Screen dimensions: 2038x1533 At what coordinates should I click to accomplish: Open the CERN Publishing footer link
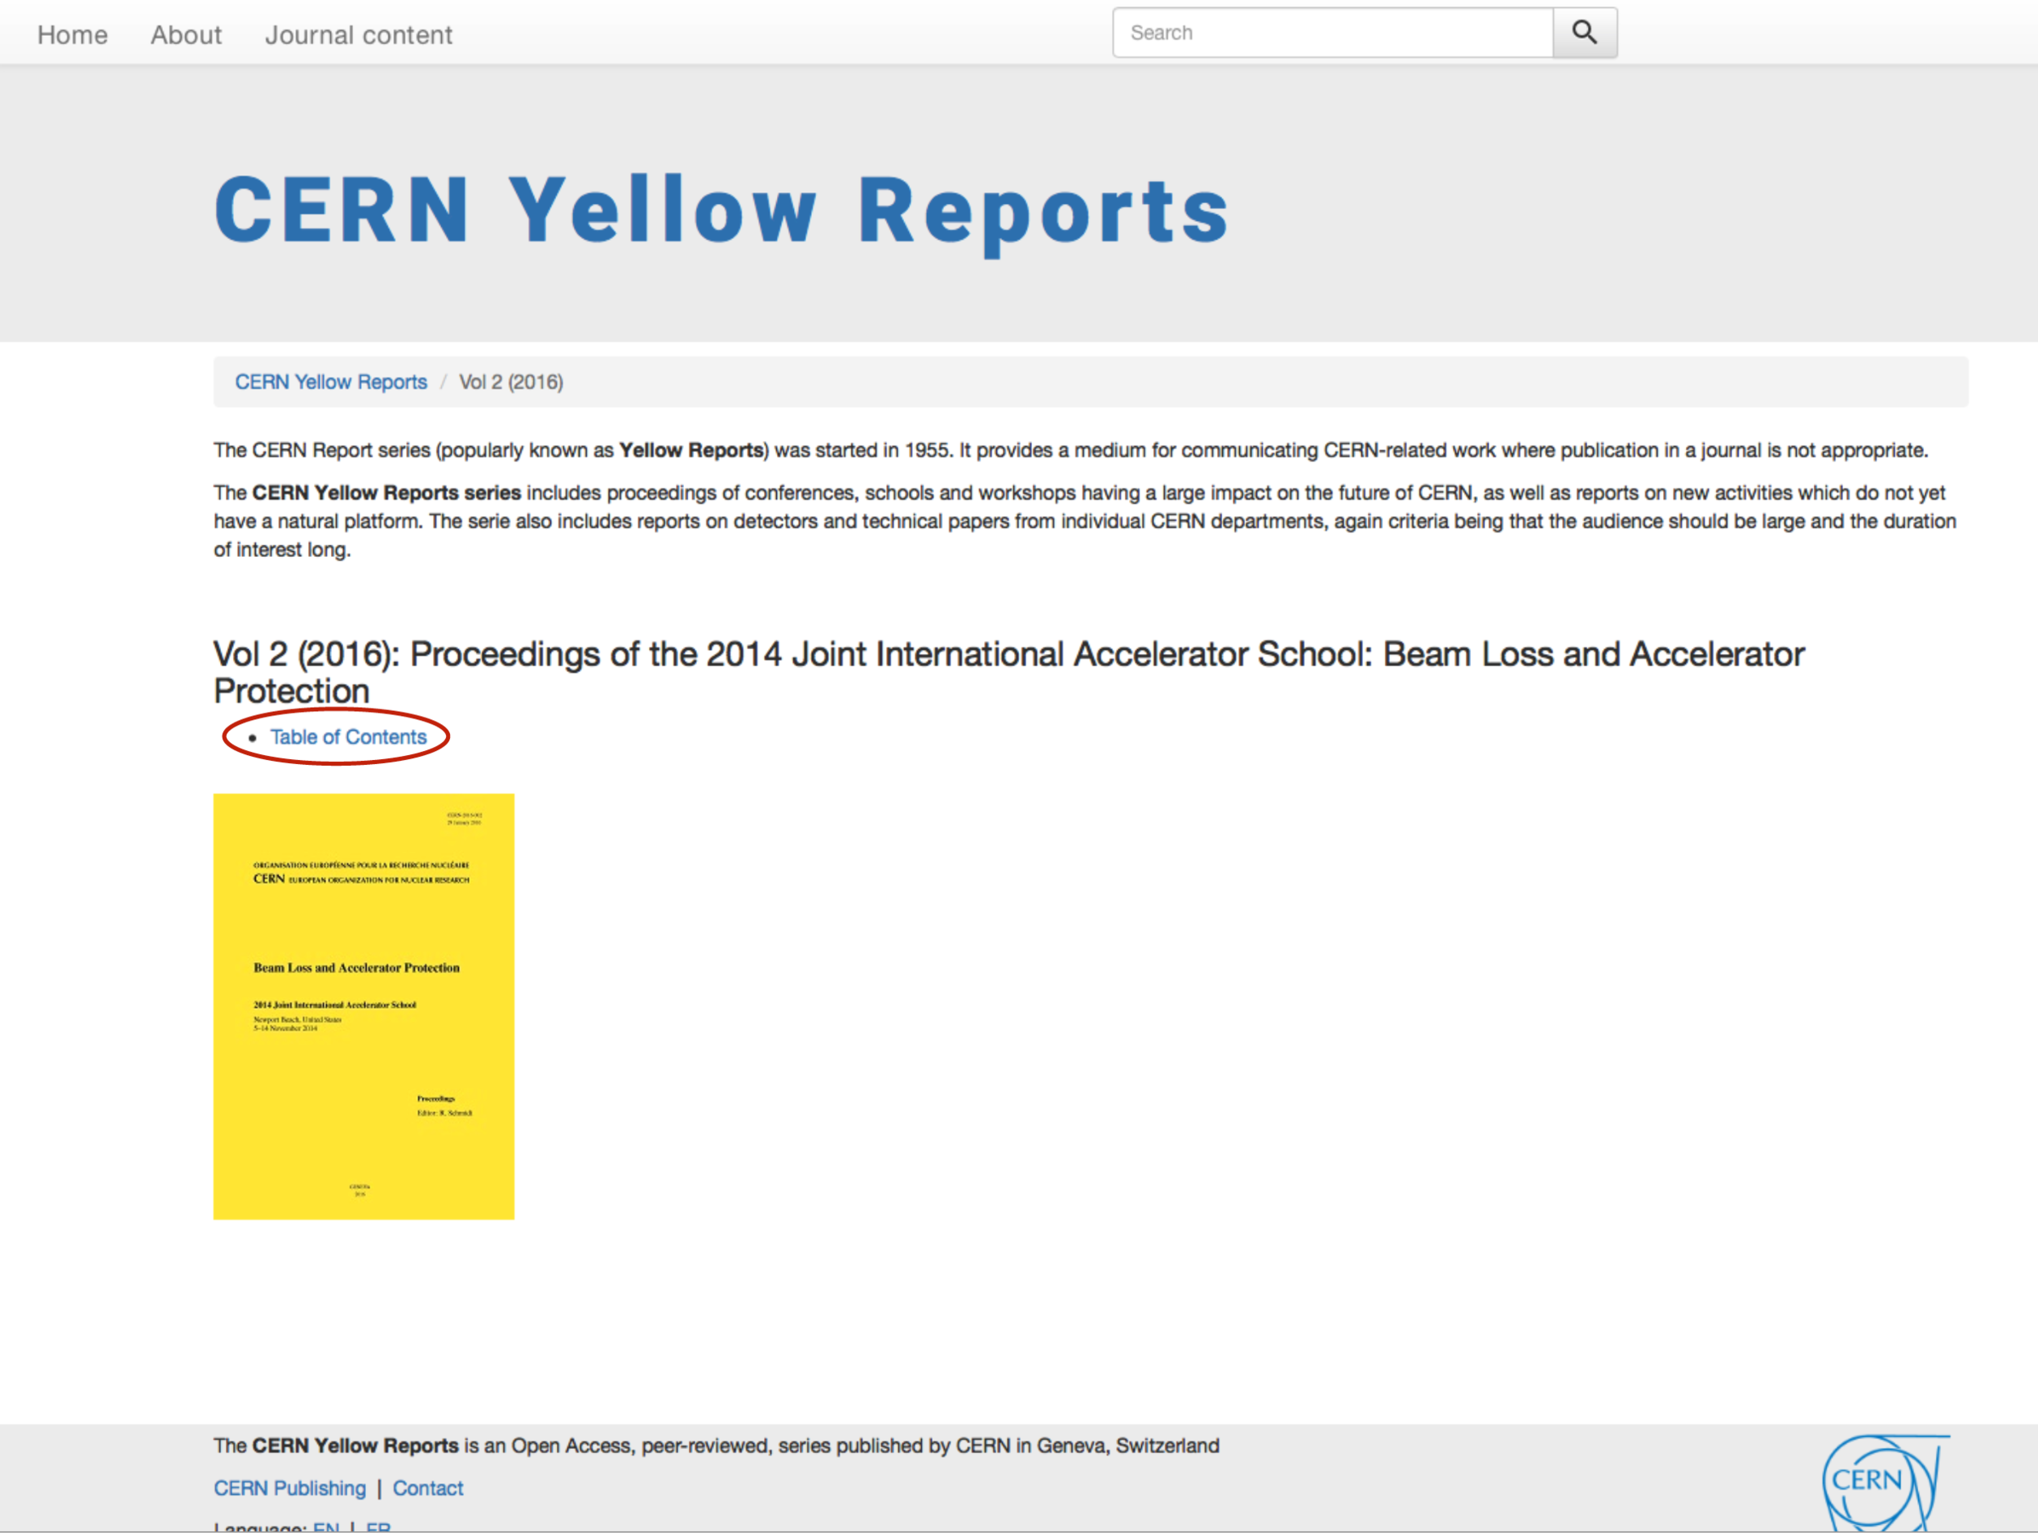[289, 1488]
